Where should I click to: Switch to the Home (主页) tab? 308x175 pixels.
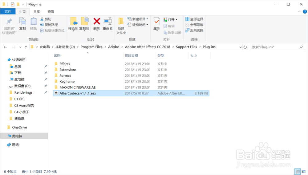(22, 12)
